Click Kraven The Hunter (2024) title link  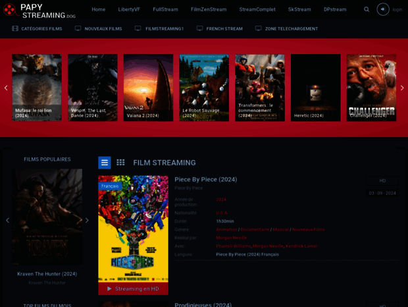[47, 274]
